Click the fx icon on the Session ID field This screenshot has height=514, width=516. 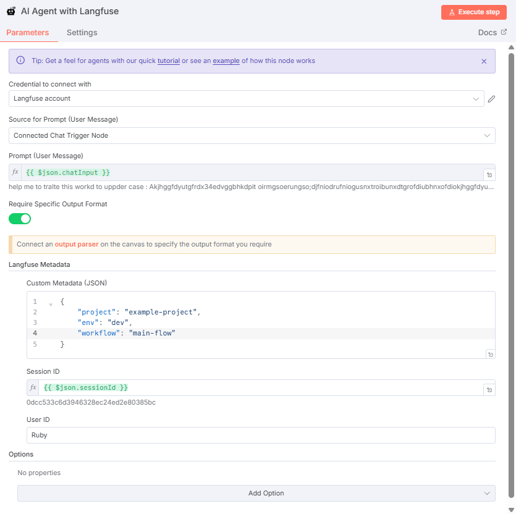[x=33, y=387]
